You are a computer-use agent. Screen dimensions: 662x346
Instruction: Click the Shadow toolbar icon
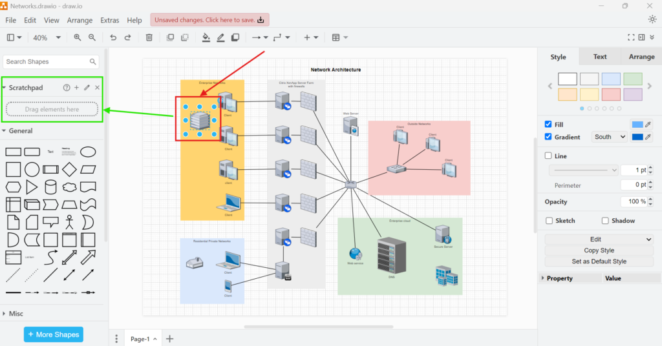(x=235, y=38)
